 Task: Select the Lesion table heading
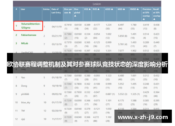(x=97, y=4)
